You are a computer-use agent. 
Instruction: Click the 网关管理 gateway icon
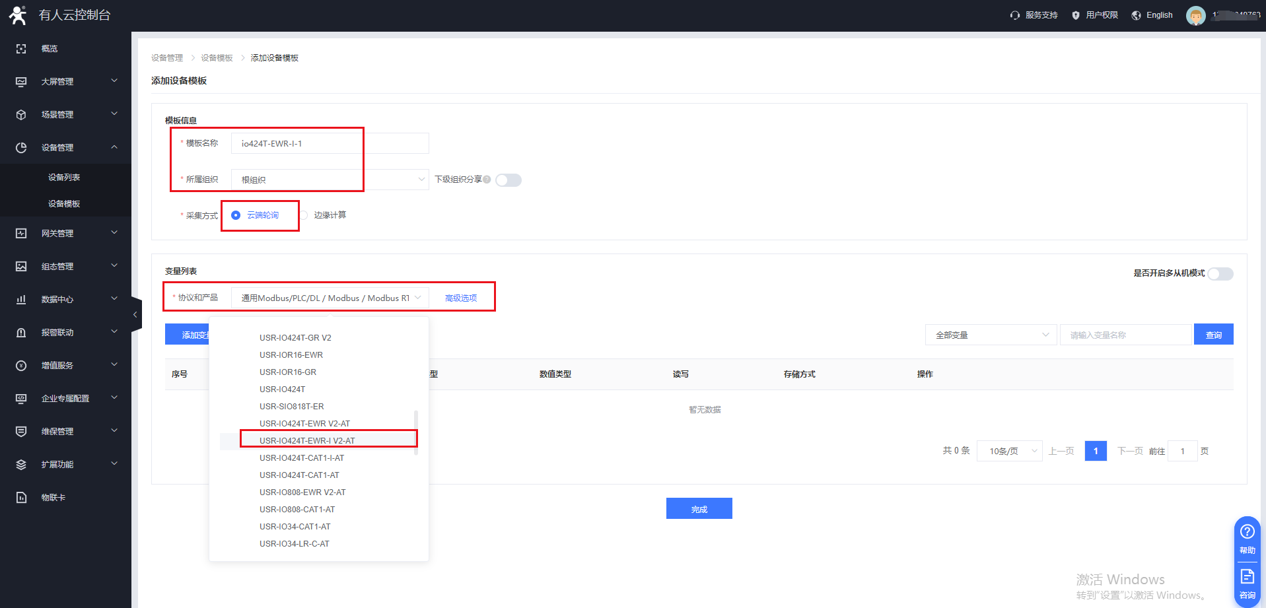point(21,234)
